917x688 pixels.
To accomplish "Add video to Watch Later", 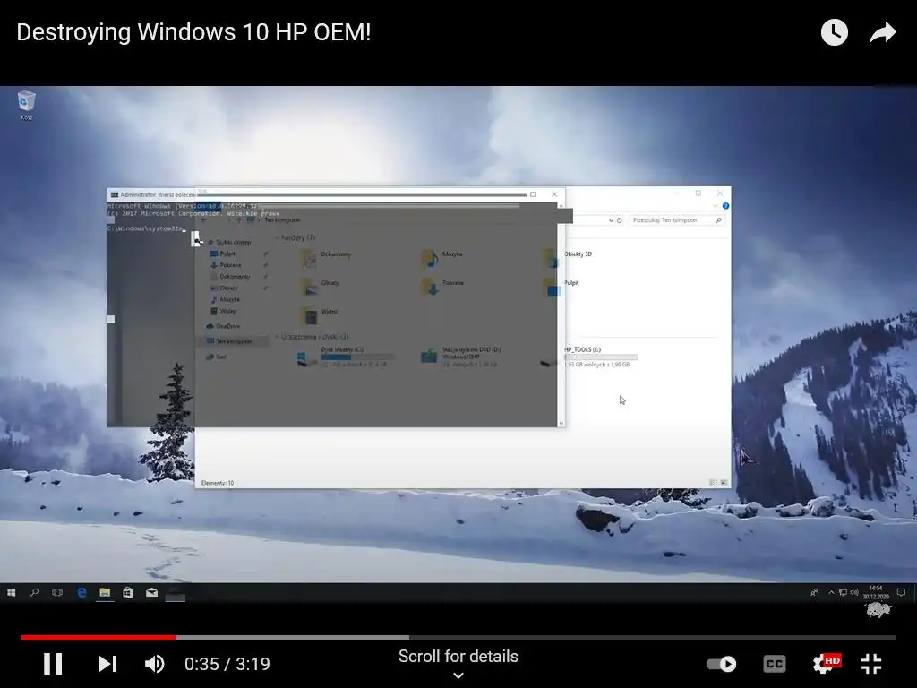I will coord(835,32).
